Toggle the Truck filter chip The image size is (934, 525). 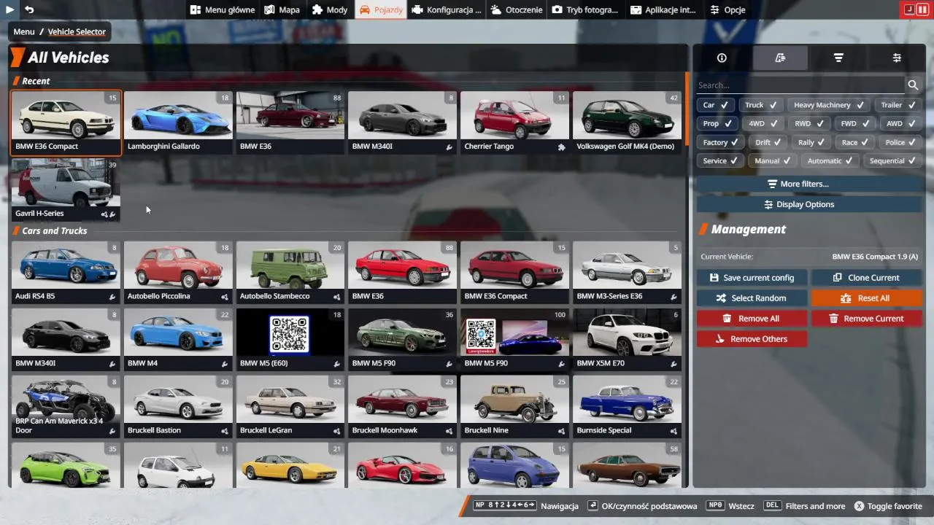[761, 105]
